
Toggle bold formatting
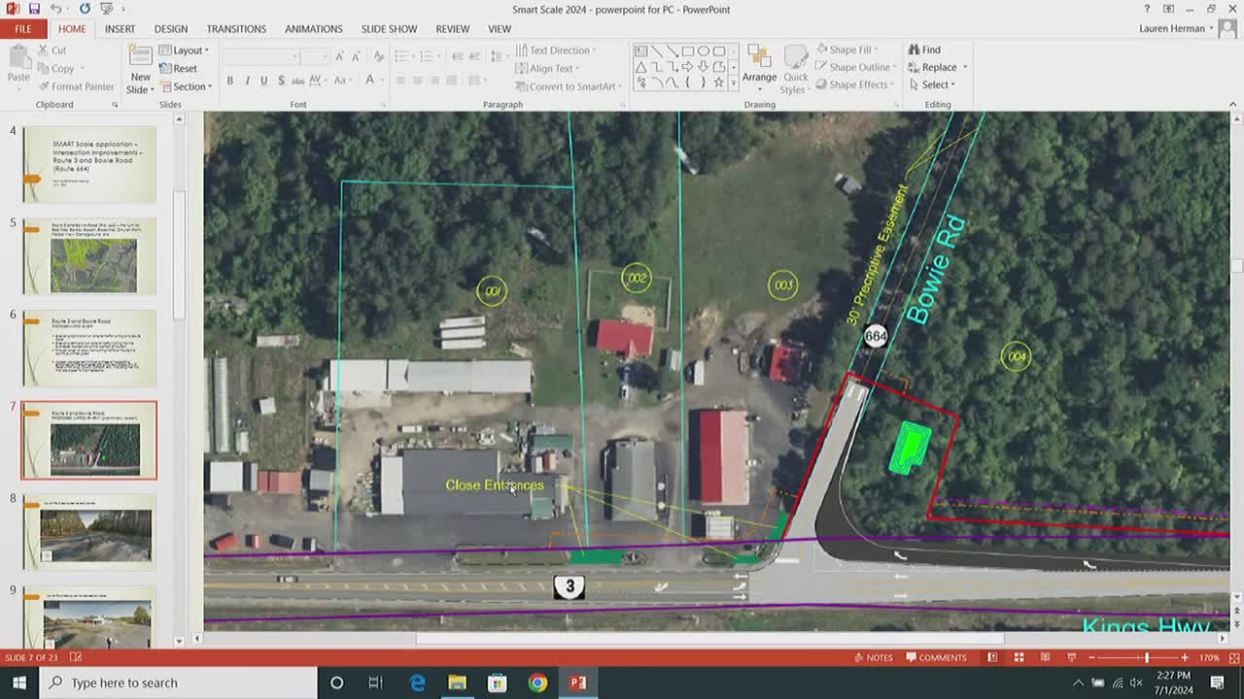pyautogui.click(x=230, y=81)
